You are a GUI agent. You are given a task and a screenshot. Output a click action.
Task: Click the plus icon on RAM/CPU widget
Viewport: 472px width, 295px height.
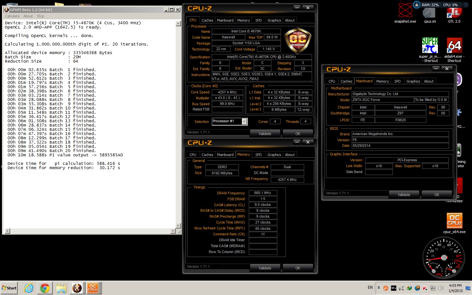[466, 5]
